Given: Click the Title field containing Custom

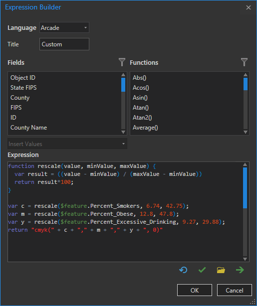Looking at the screenshot, I should pyautogui.click(x=64, y=44).
